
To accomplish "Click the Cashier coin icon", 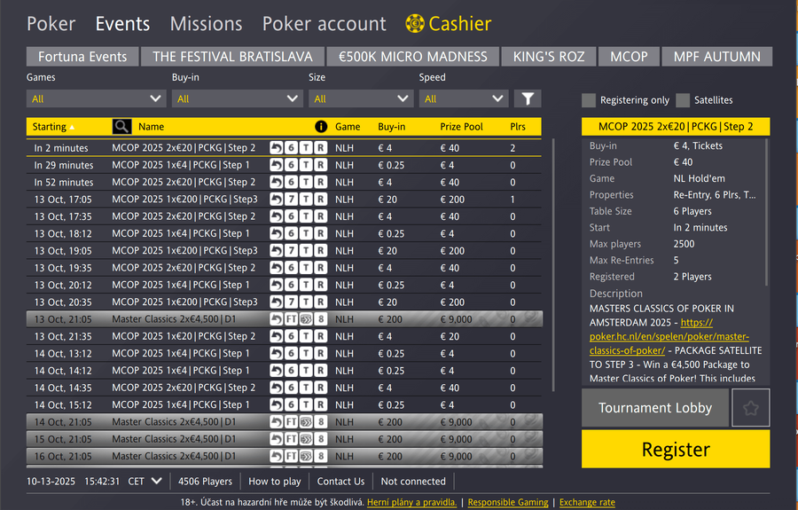I will pos(414,24).
